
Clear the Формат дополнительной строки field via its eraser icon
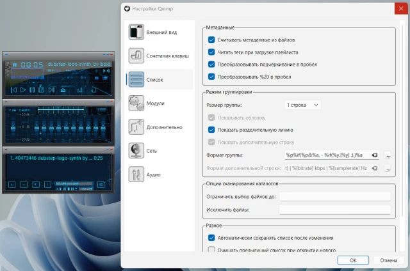tap(374, 168)
